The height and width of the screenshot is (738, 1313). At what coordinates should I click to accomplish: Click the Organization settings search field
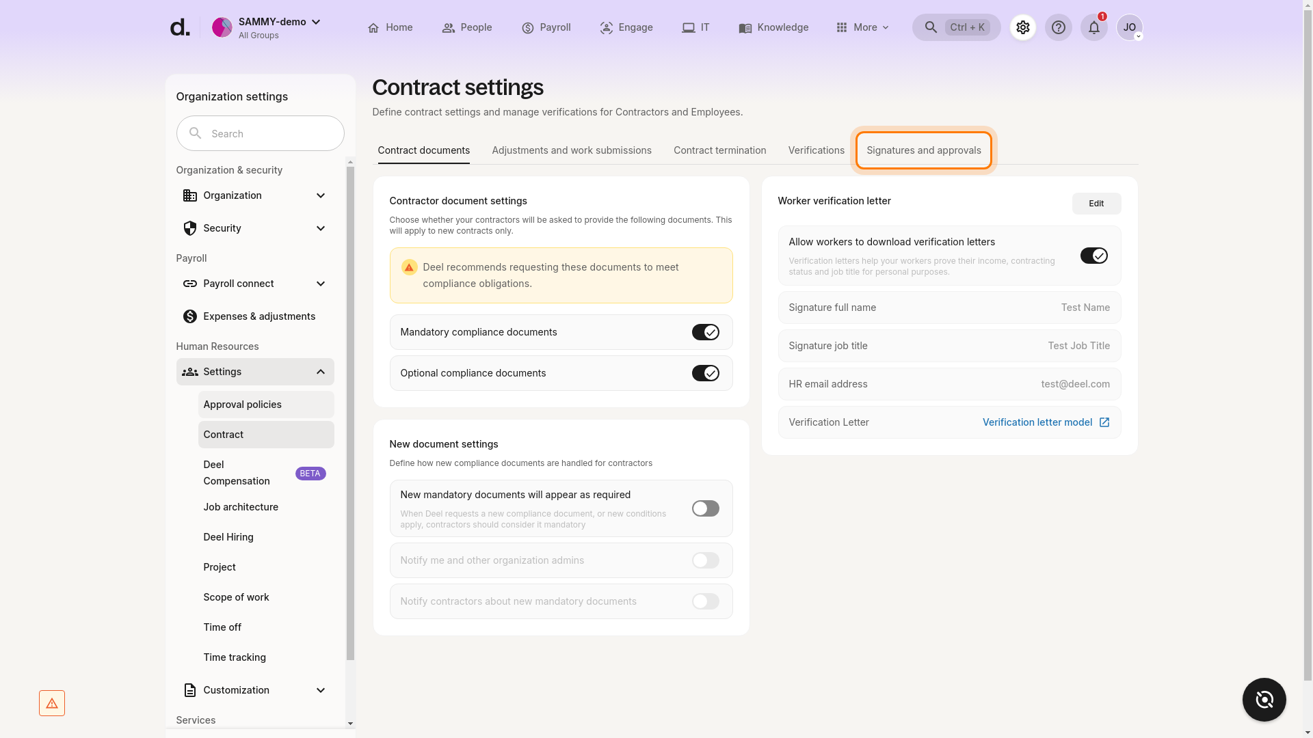[260, 133]
